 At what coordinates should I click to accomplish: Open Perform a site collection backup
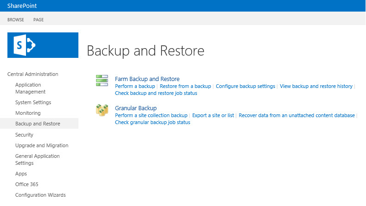point(151,115)
